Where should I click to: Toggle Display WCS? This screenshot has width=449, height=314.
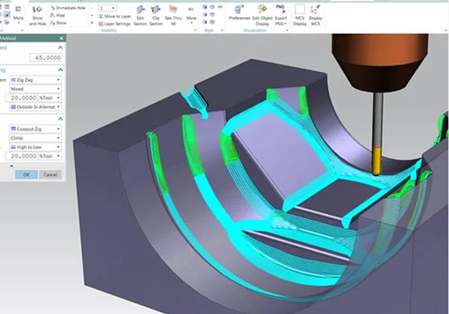[315, 16]
